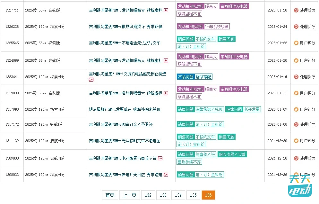
Task: Open complaint 购车订金不予退还
Action: [121, 124]
